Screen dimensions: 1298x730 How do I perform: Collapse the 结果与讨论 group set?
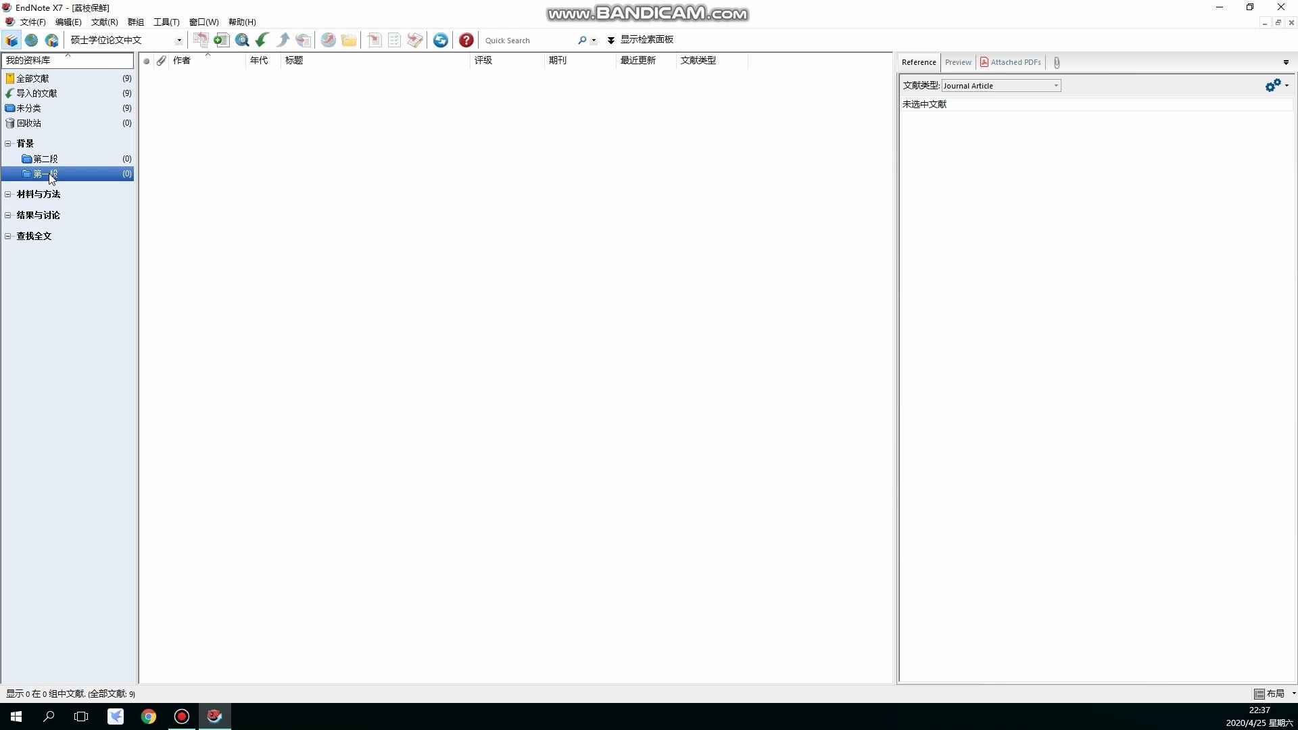click(x=8, y=215)
